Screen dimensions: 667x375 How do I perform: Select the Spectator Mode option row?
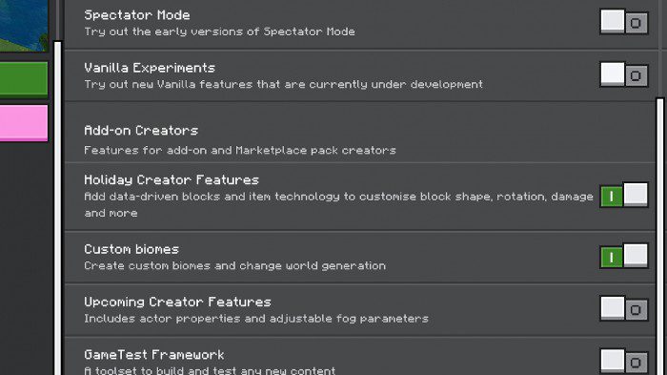(360, 24)
